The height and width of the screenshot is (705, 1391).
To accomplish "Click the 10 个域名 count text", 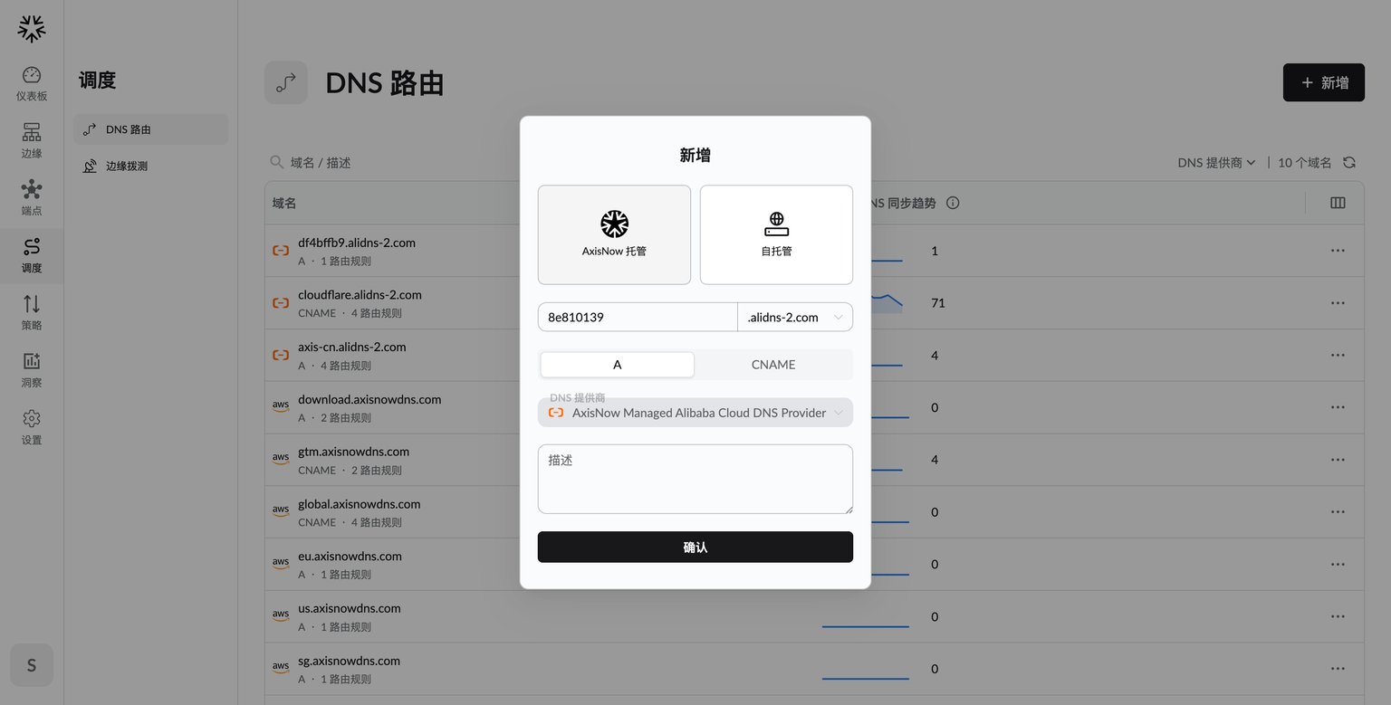I will pyautogui.click(x=1305, y=163).
